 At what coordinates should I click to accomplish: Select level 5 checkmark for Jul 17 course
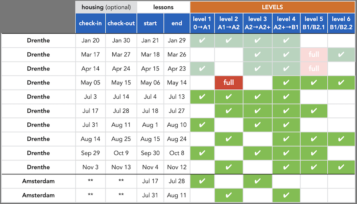pos(314,111)
